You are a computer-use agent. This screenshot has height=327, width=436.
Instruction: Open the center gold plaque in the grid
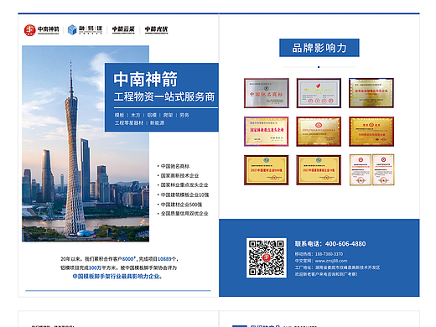[319, 132]
